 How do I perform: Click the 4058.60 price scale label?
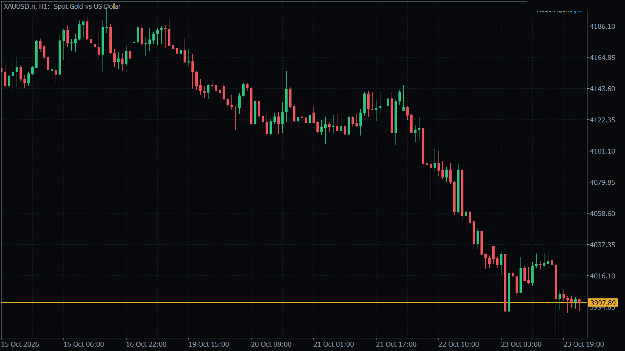tap(603, 214)
